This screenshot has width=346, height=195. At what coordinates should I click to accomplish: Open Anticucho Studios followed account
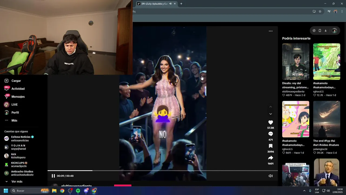click(x=19, y=173)
